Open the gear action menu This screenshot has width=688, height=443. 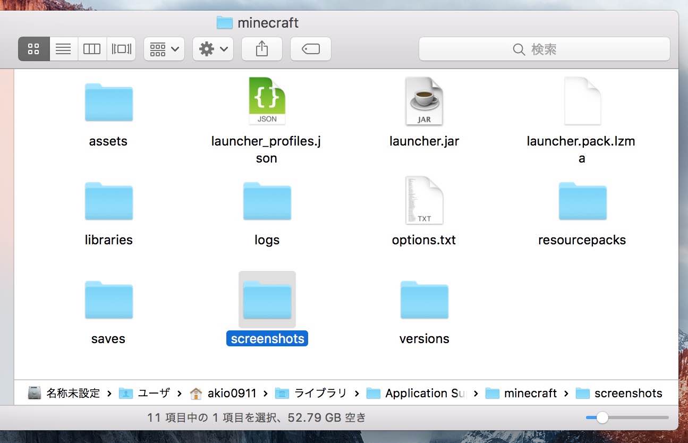[x=213, y=49]
